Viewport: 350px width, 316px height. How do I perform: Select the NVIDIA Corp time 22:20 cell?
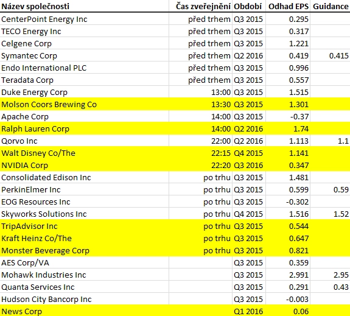tap(200, 165)
